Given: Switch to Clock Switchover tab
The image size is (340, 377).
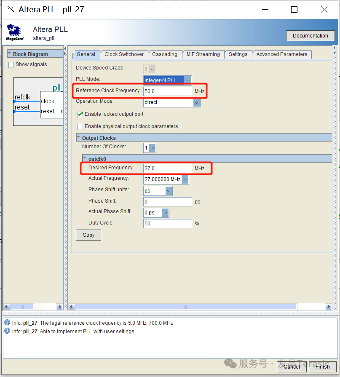Looking at the screenshot, I should click(124, 54).
